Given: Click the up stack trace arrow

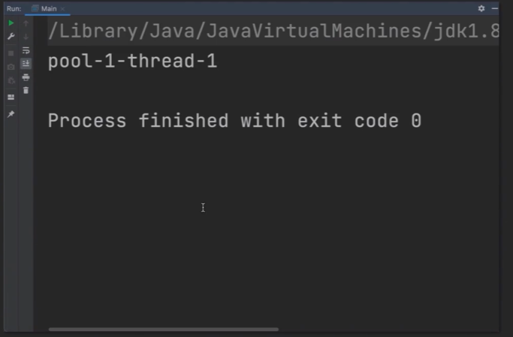Looking at the screenshot, I should [x=26, y=23].
